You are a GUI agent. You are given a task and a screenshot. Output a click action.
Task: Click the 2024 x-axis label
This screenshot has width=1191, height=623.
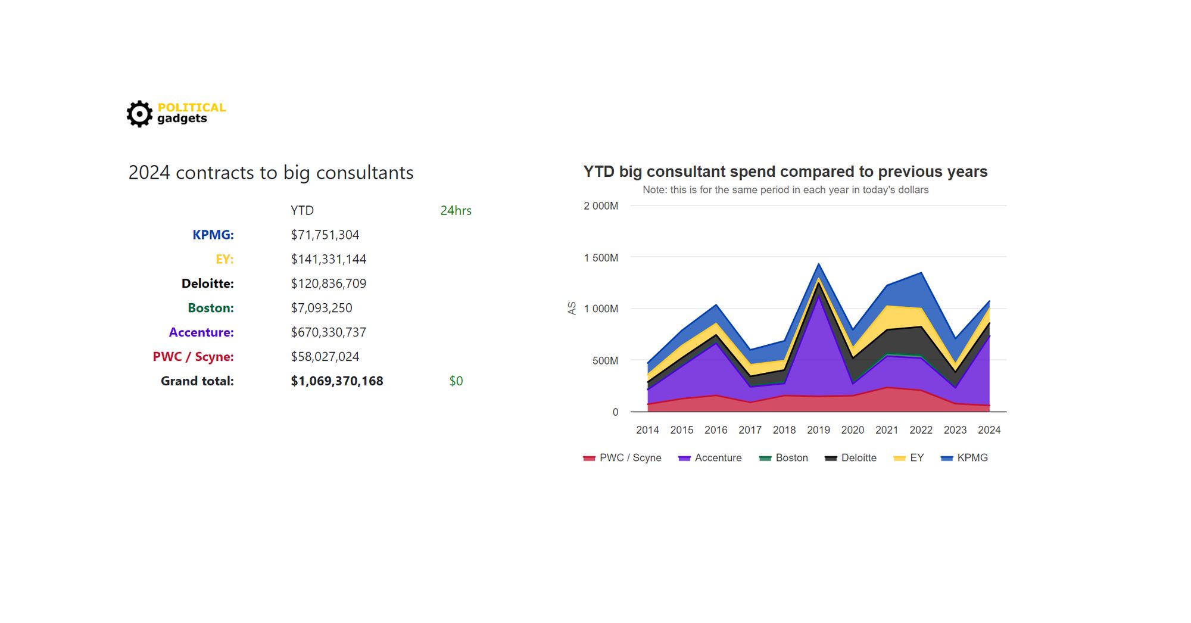[989, 430]
